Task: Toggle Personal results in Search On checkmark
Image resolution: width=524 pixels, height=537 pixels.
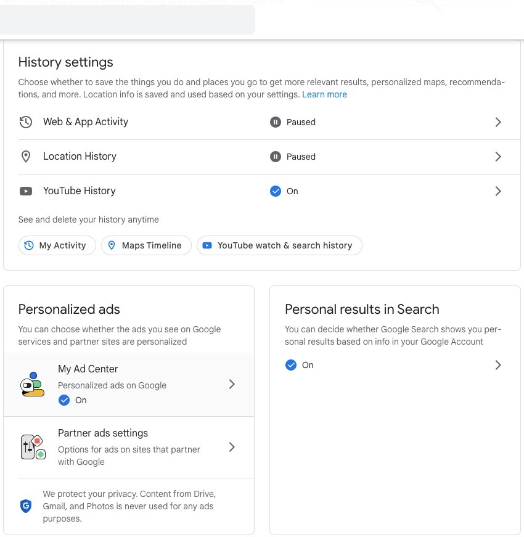Action: [x=291, y=365]
